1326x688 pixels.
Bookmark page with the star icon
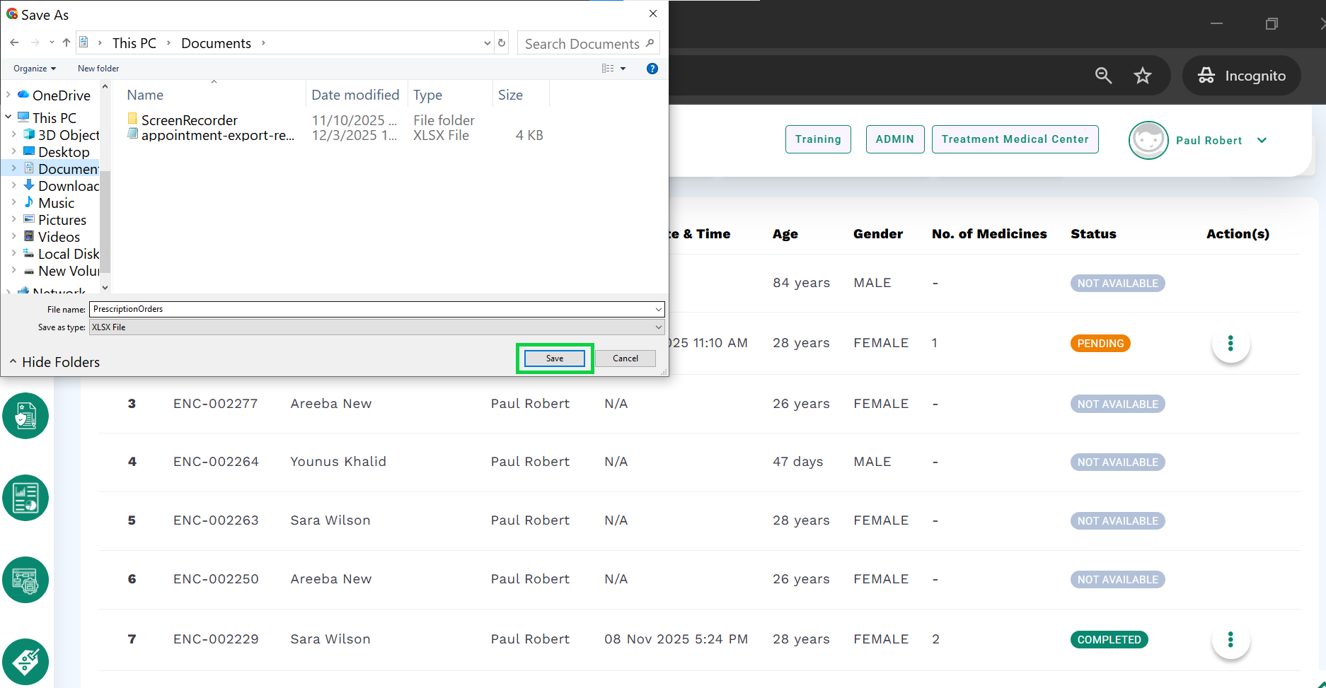pos(1143,76)
